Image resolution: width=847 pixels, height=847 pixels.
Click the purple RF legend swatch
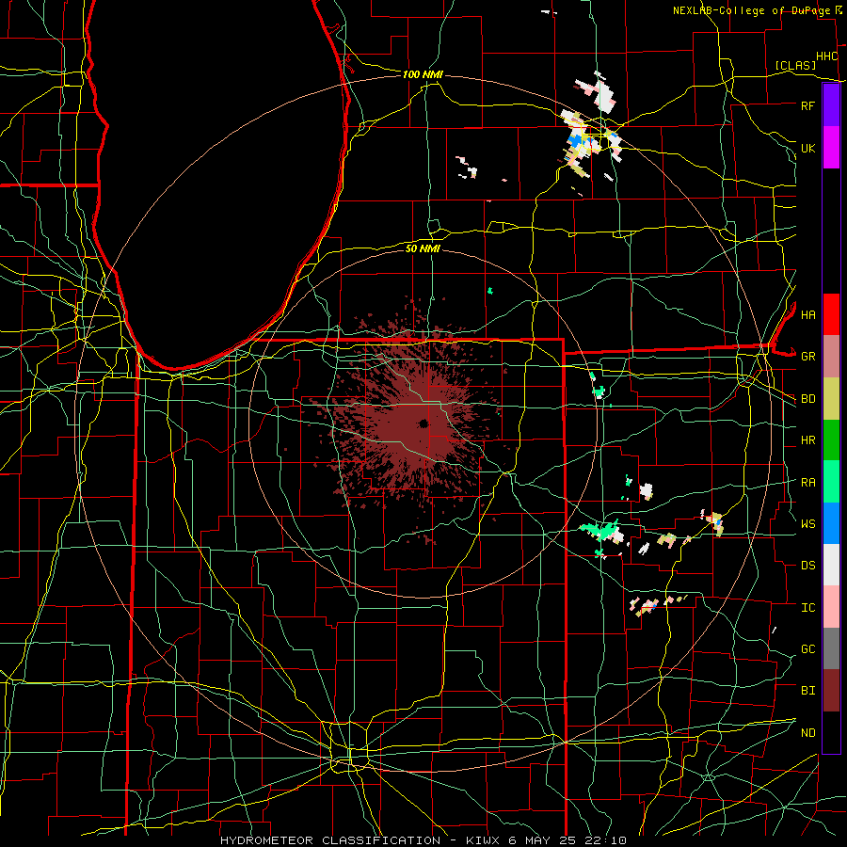tap(831, 105)
